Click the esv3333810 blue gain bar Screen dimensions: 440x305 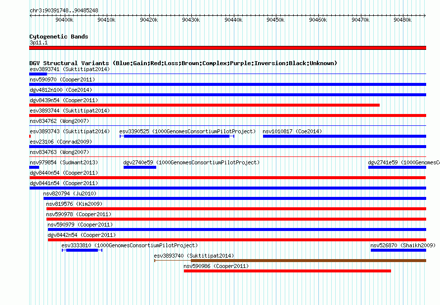(82, 250)
